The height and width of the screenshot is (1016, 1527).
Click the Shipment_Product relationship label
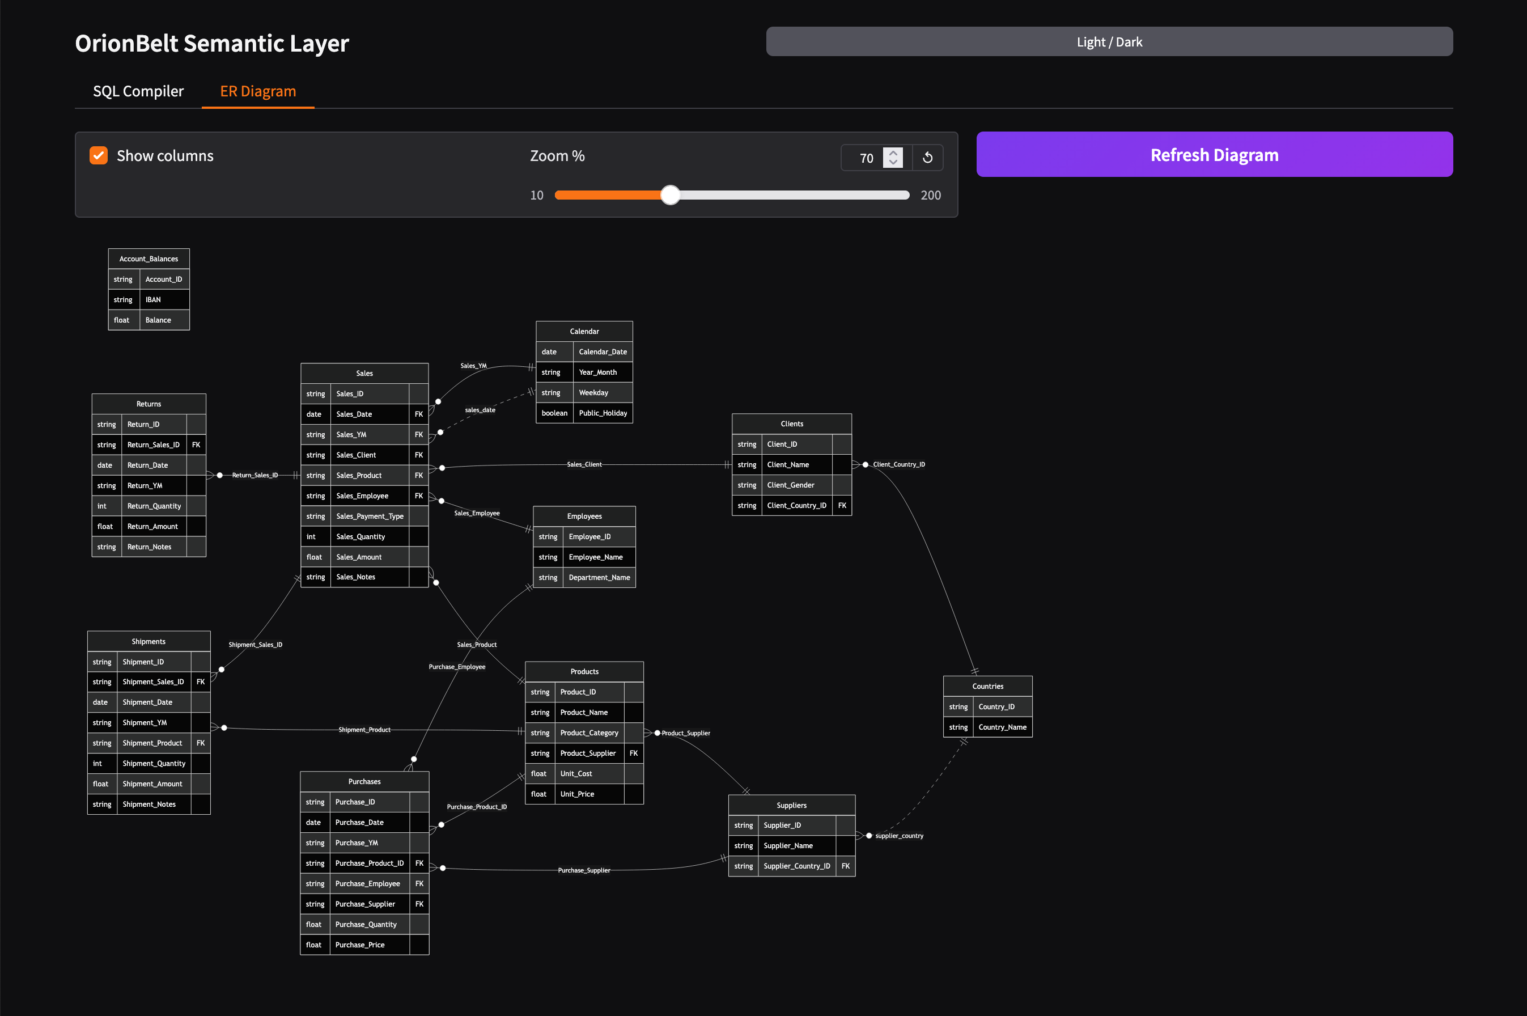(364, 729)
